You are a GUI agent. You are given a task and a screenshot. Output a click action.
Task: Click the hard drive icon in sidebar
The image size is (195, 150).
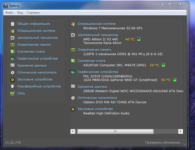pos(12,65)
